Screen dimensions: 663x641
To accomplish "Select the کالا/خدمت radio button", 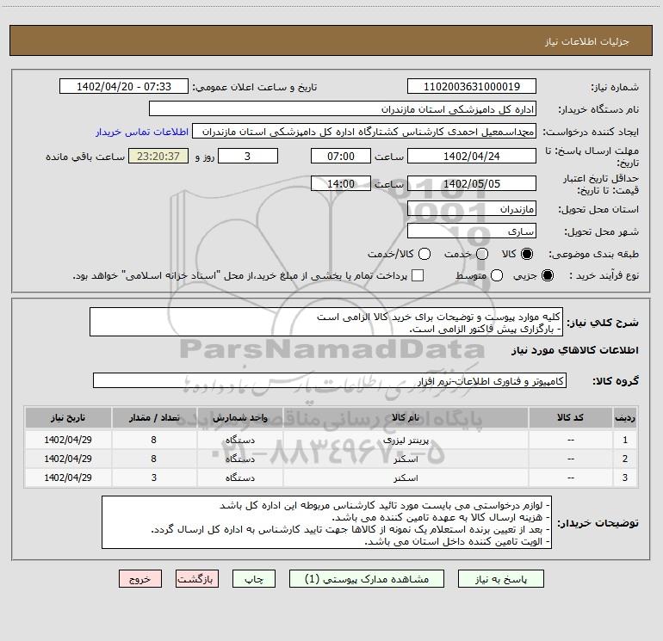I will point(424,254).
